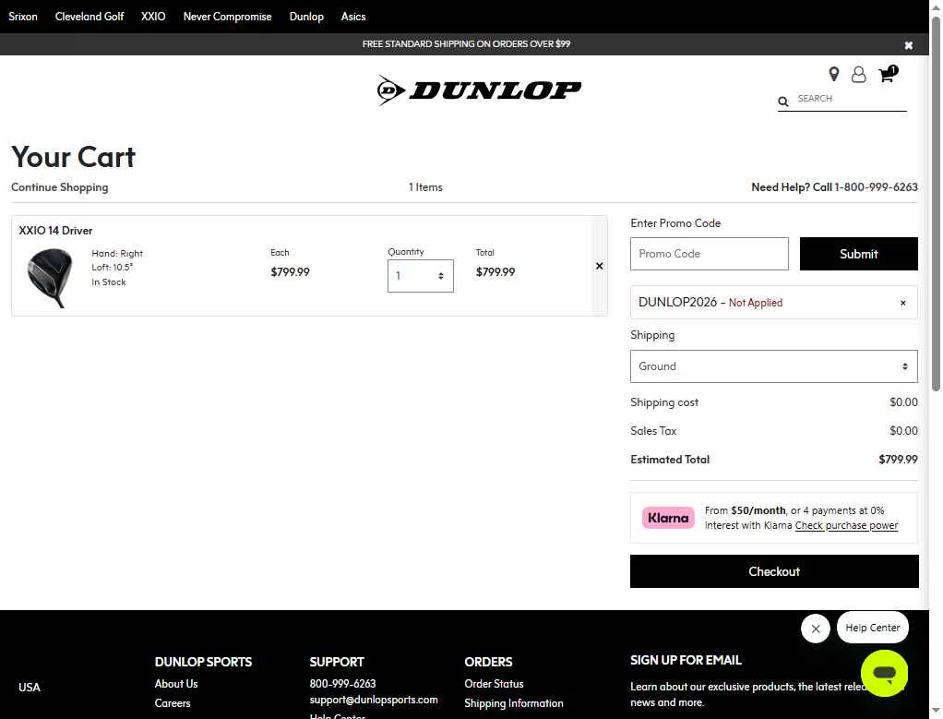Focus the Search input field

(x=851, y=99)
